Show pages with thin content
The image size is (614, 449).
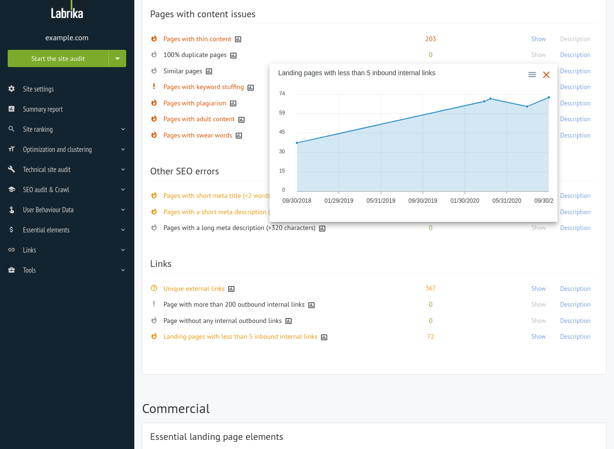(538, 39)
